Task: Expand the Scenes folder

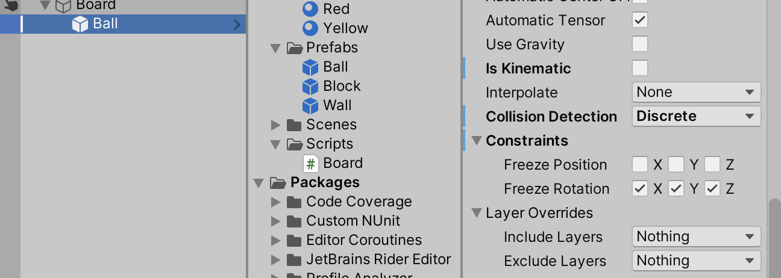Action: [x=276, y=125]
